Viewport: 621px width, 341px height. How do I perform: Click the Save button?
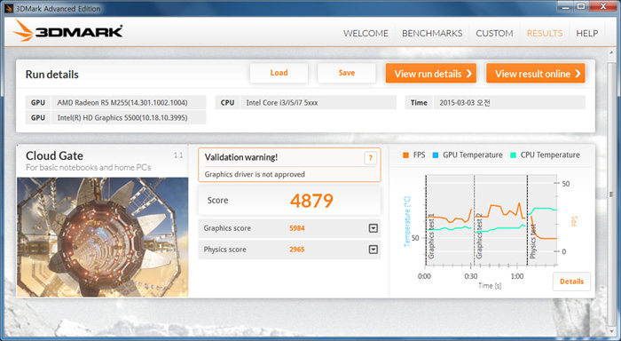(347, 73)
